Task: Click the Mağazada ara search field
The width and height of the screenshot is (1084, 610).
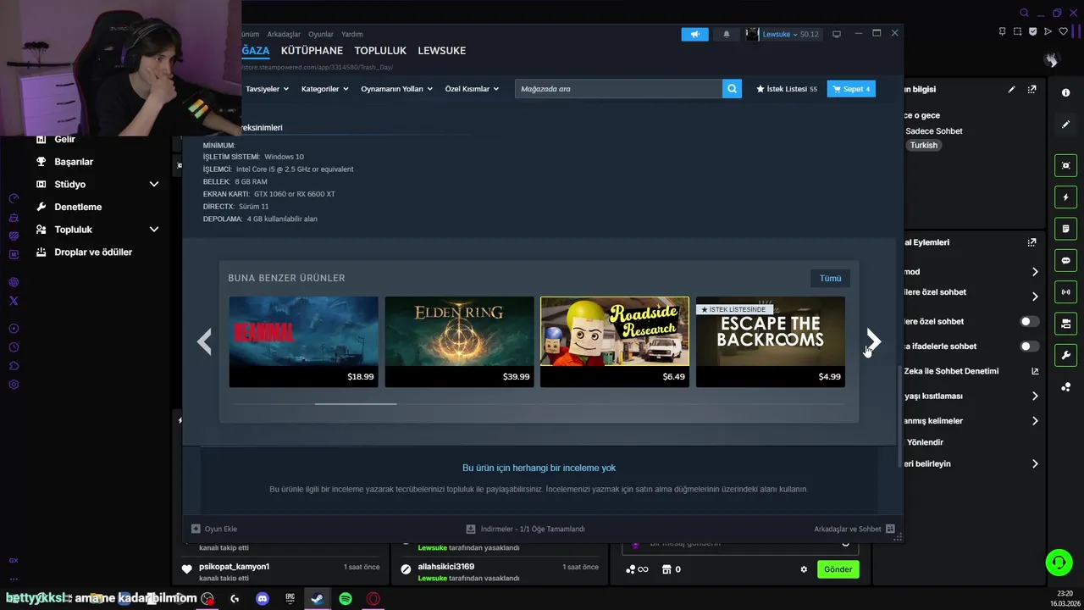Action: (x=618, y=88)
